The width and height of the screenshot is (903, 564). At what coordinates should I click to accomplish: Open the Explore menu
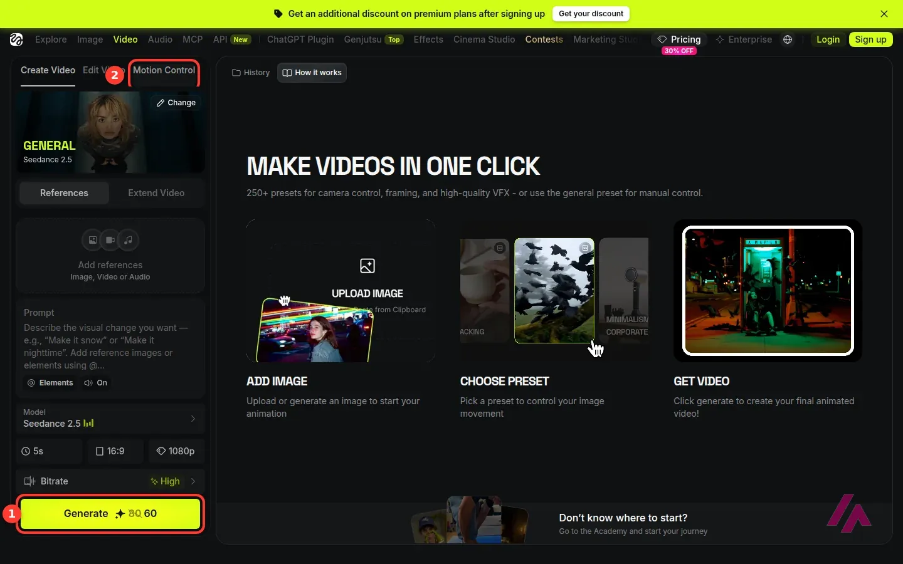pyautogui.click(x=51, y=39)
